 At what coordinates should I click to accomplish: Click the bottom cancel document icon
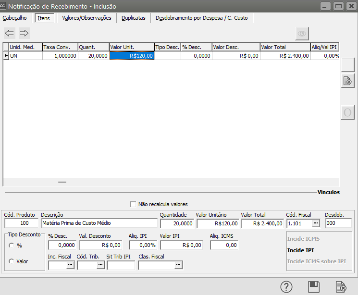[x=341, y=287]
